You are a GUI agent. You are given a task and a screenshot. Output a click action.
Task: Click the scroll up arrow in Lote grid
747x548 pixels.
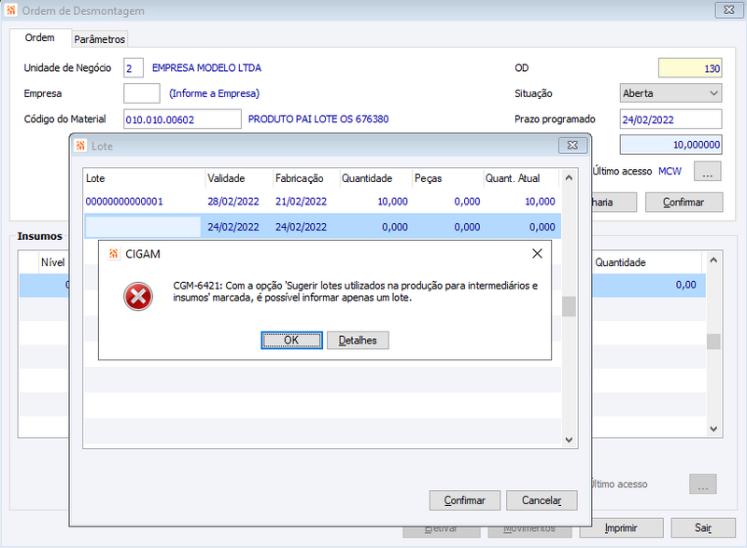click(x=569, y=177)
